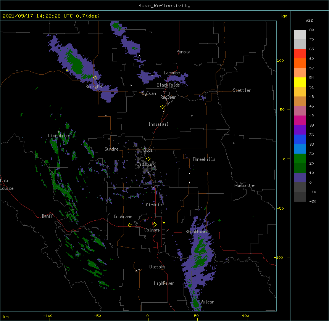Click the Banff label
The image size is (329, 321).
47,216
